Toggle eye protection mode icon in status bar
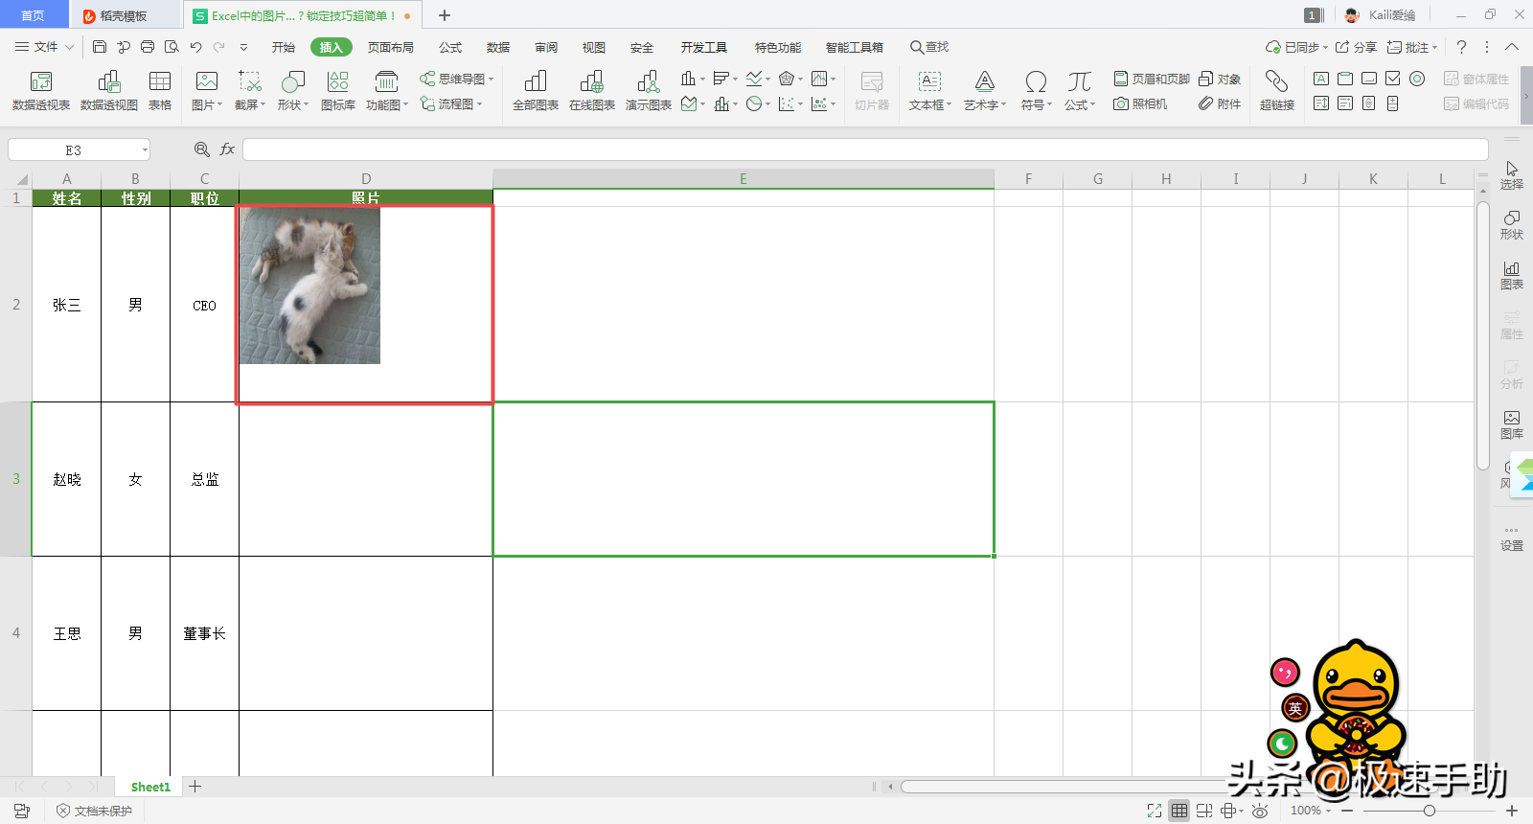The width and height of the screenshot is (1533, 824). point(1260,811)
